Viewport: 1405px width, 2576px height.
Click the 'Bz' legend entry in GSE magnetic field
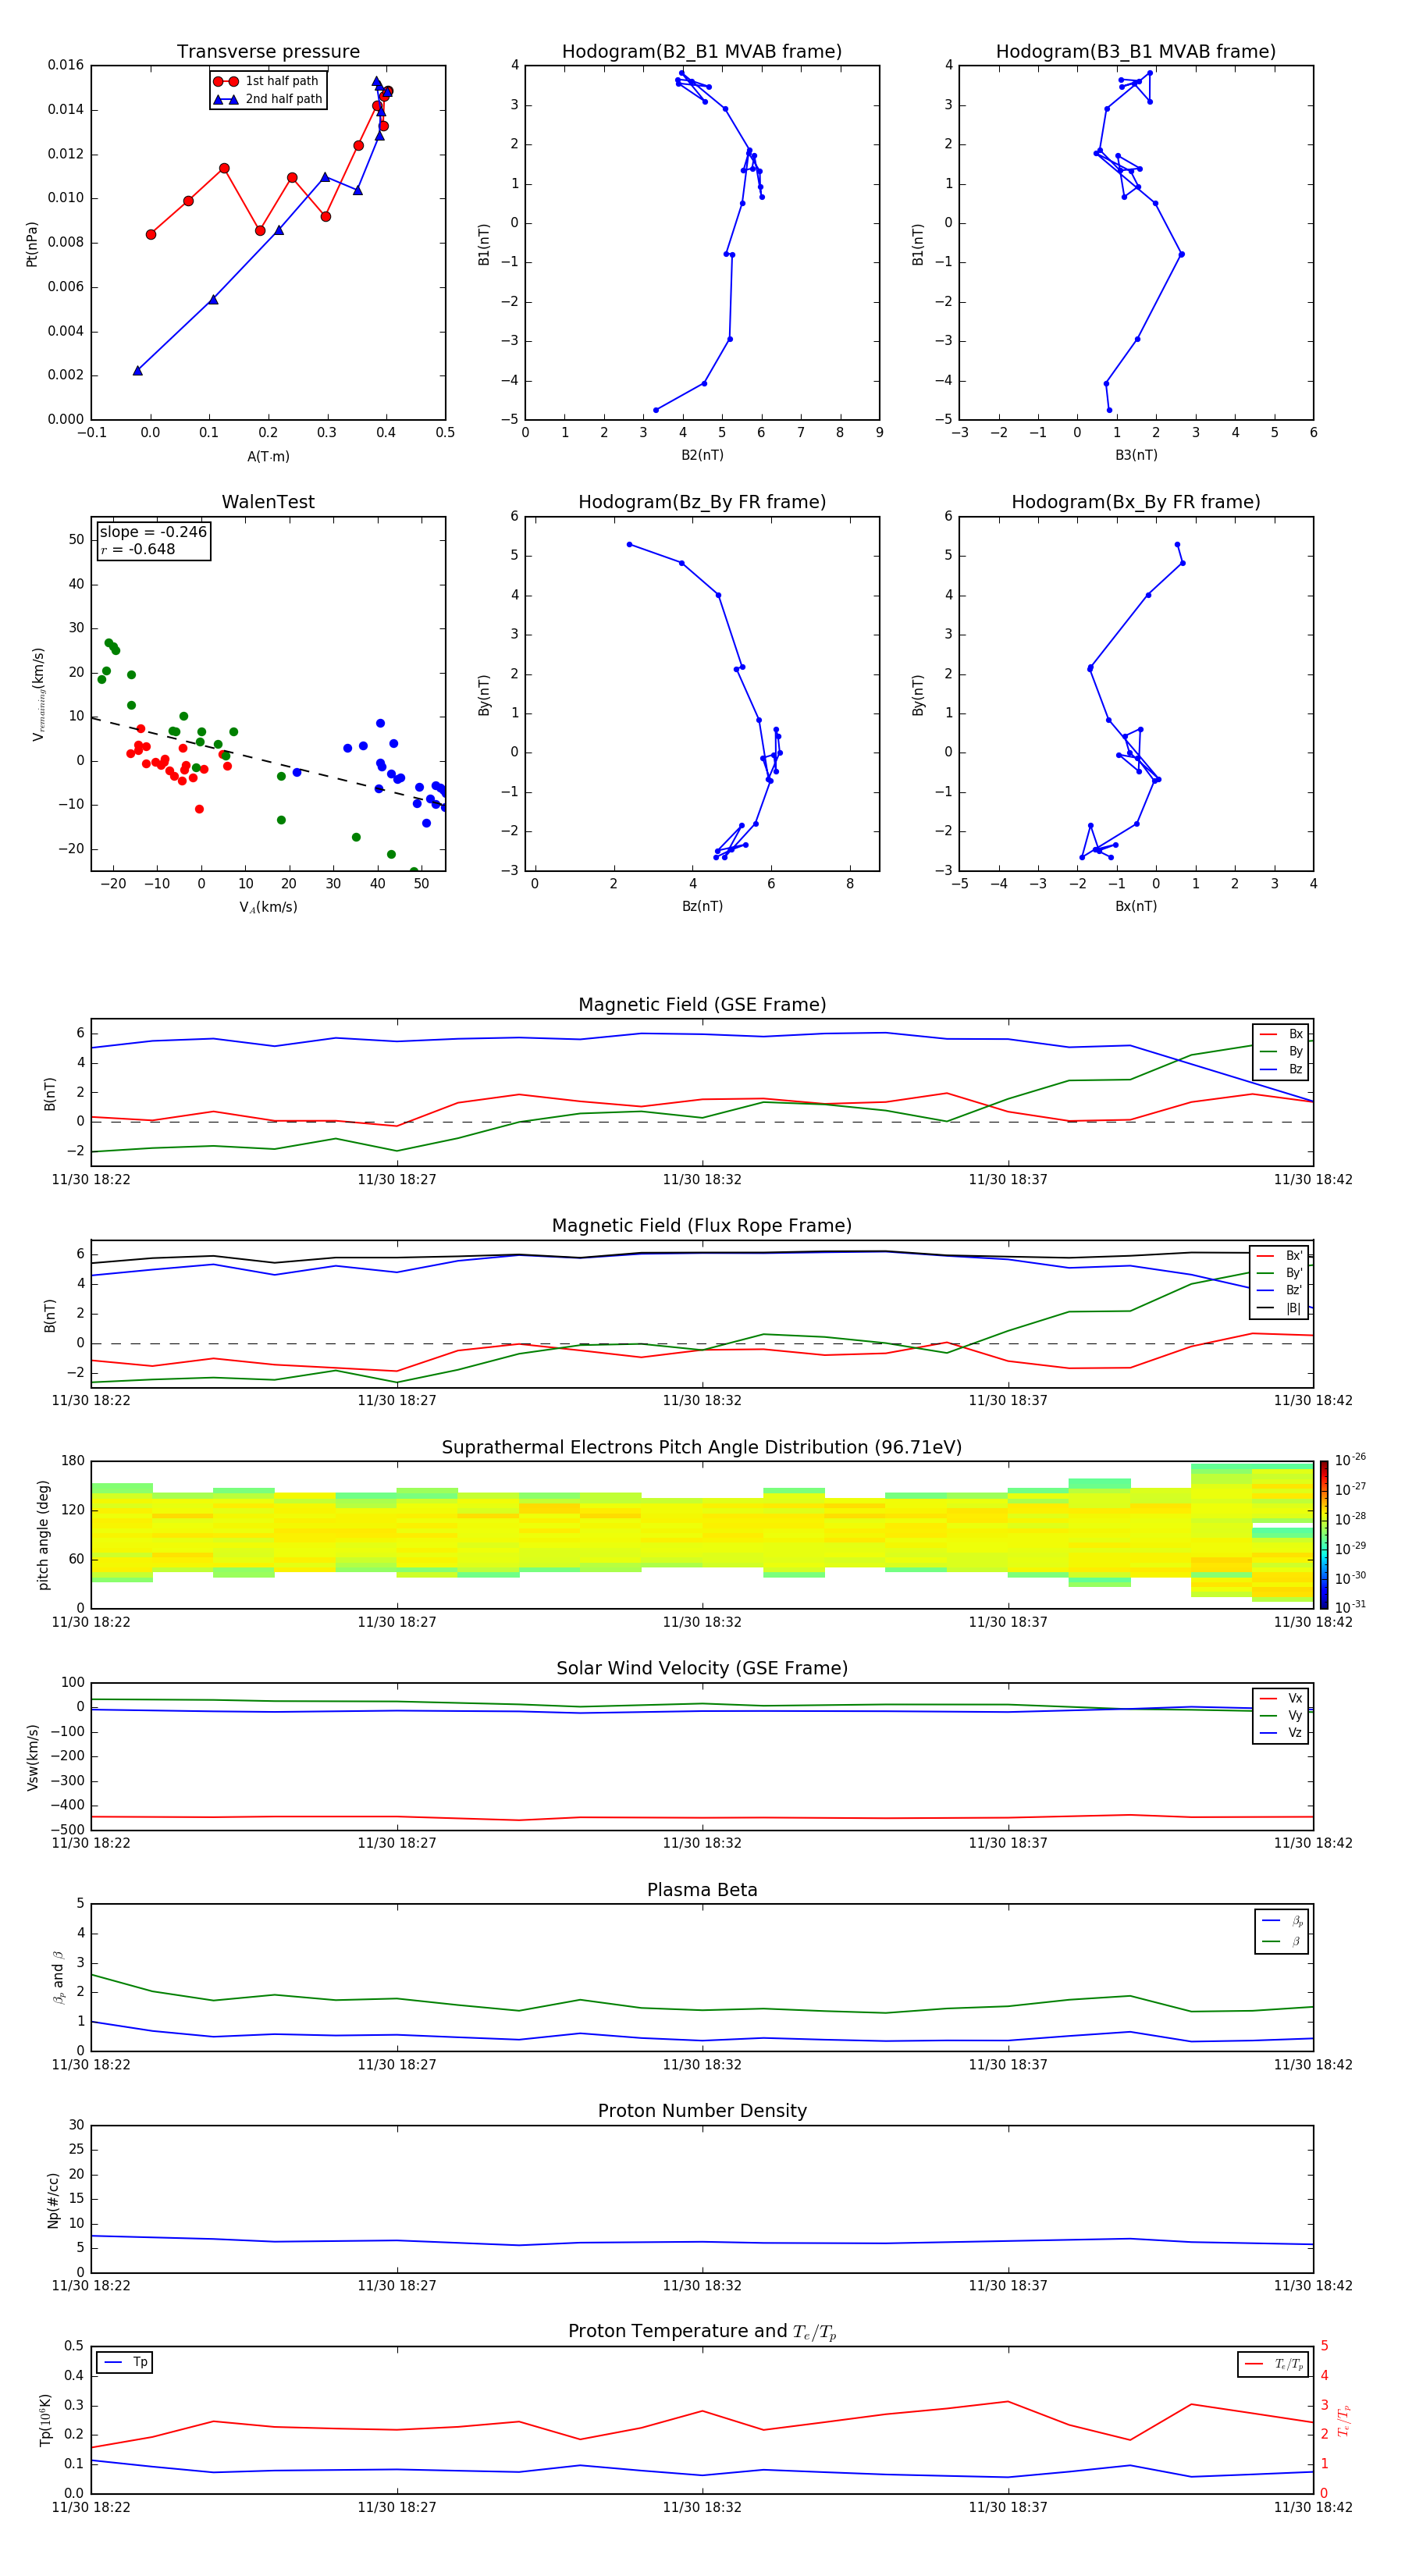[x=1281, y=1069]
